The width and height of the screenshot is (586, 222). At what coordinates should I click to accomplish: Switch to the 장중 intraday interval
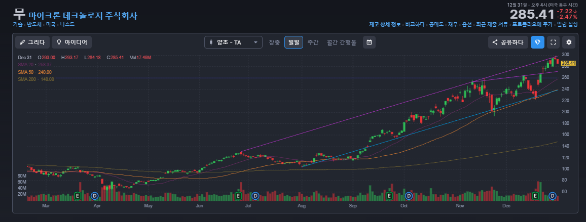[274, 42]
